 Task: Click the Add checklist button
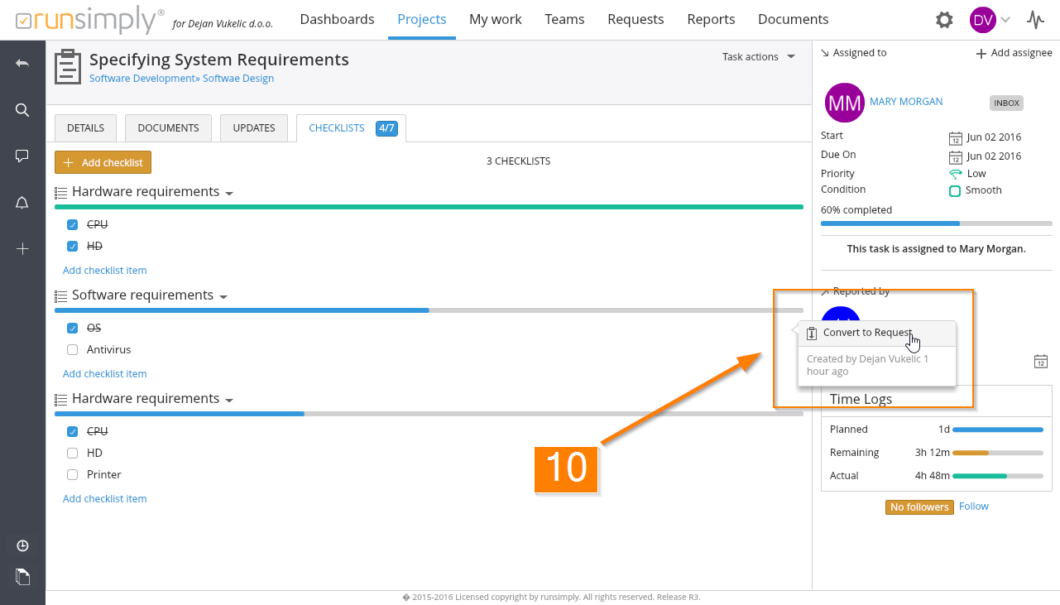(103, 163)
